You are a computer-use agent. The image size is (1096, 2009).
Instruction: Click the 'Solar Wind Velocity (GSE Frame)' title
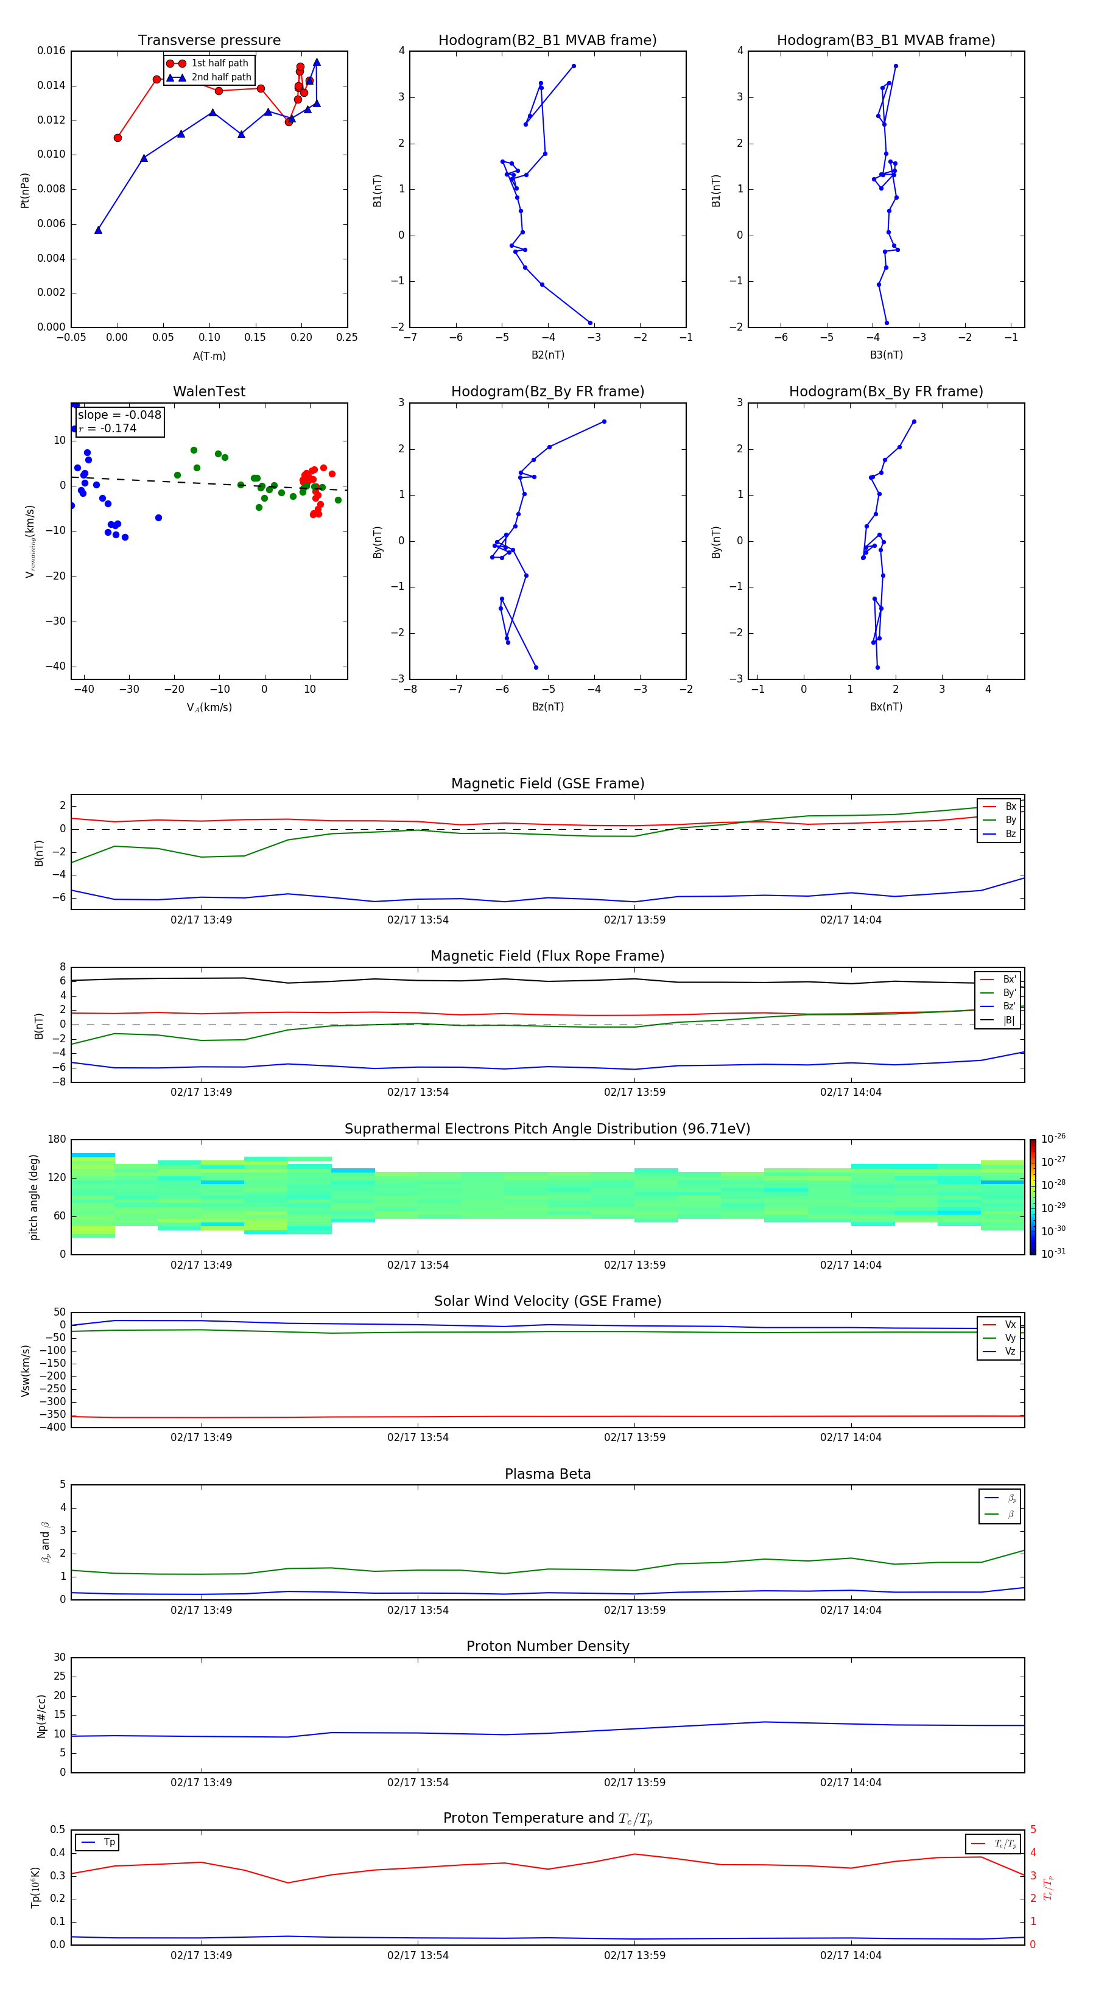(547, 1301)
